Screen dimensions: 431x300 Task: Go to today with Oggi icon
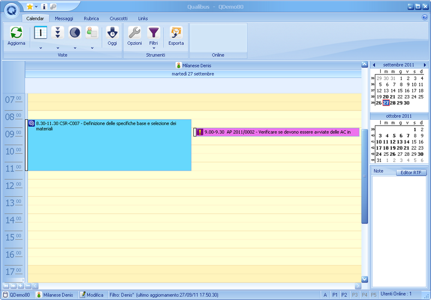tap(112, 32)
